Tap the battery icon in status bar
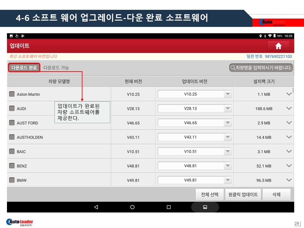Viewport: 304px width, 228px height. click(x=274, y=36)
